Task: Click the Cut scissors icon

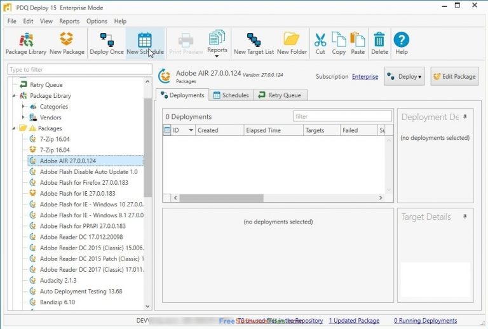Action: click(x=320, y=44)
